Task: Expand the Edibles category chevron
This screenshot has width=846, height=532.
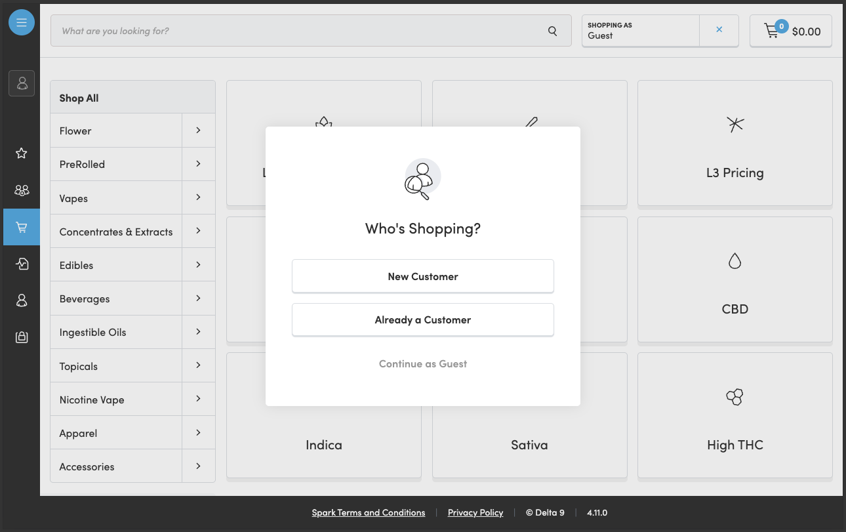Action: [x=198, y=265]
